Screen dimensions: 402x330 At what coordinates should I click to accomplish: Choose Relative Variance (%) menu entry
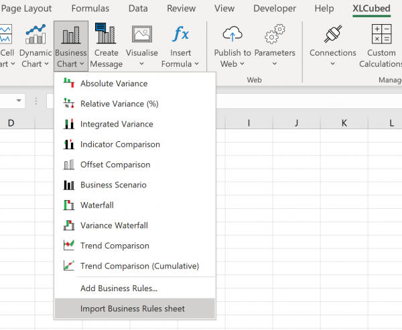click(135, 104)
